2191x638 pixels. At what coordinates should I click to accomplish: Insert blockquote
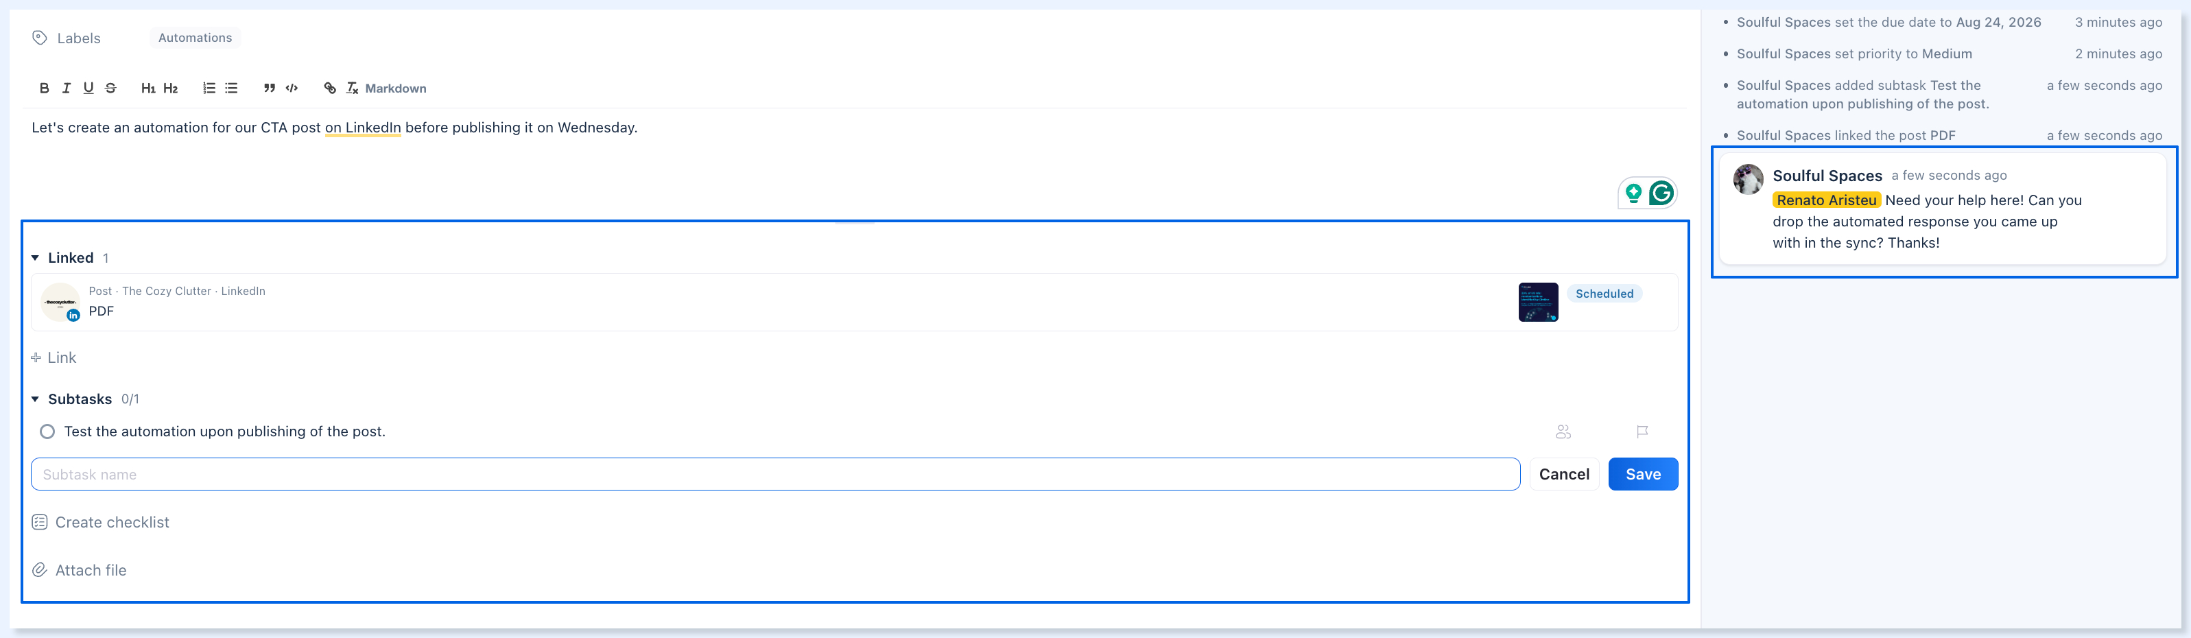(270, 88)
